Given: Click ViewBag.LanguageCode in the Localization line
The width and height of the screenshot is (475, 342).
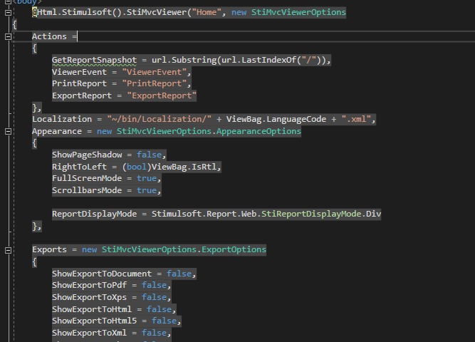Looking at the screenshot, I should [x=276, y=119].
